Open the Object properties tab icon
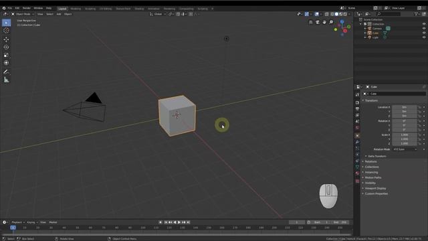 [x=357, y=136]
